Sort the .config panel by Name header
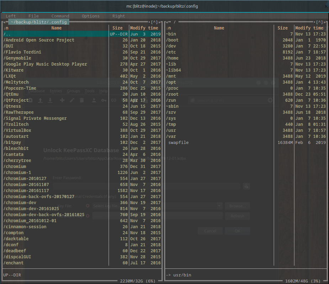Viewport: 329px width, 284px height. (x=57, y=28)
